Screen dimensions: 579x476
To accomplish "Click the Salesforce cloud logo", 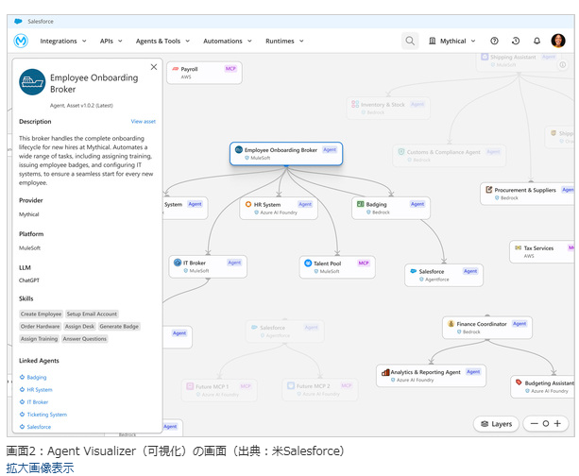I will pos(18,22).
